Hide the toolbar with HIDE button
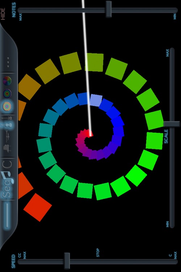The width and height of the screenshot is (181, 272). (3, 14)
